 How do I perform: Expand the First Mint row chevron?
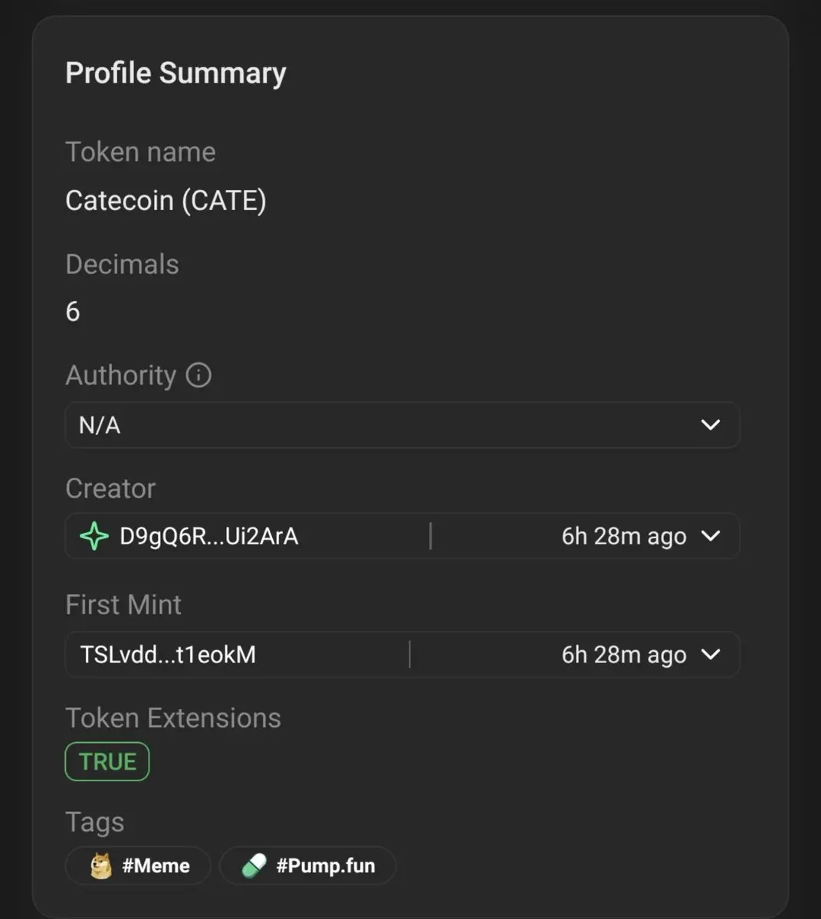coord(711,654)
